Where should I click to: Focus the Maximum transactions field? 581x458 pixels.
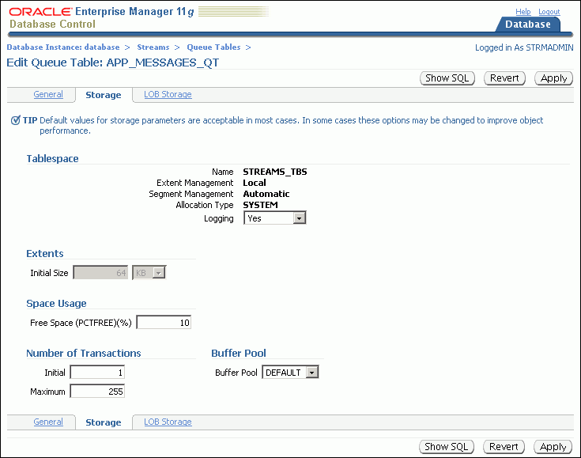tap(97, 391)
